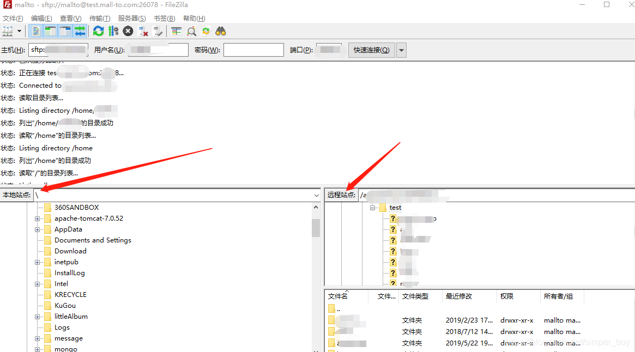The height and width of the screenshot is (352, 635).
Task: Select the Download folder
Action: (70, 251)
